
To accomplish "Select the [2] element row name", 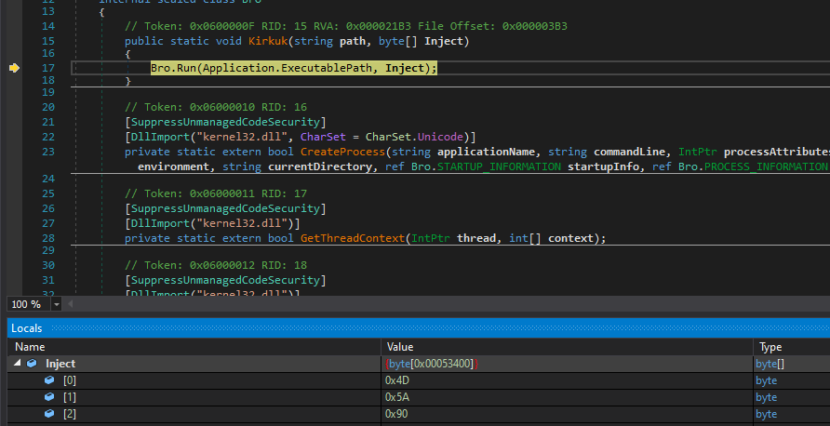I will click(x=70, y=414).
